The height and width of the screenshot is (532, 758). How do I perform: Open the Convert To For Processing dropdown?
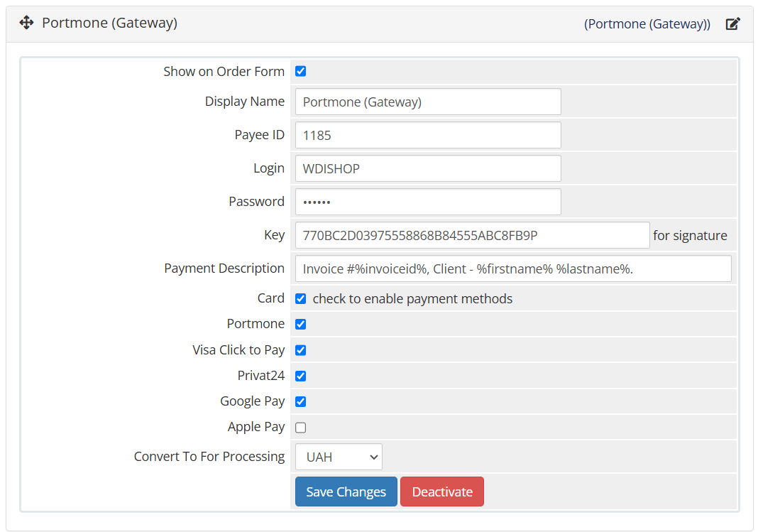(339, 457)
